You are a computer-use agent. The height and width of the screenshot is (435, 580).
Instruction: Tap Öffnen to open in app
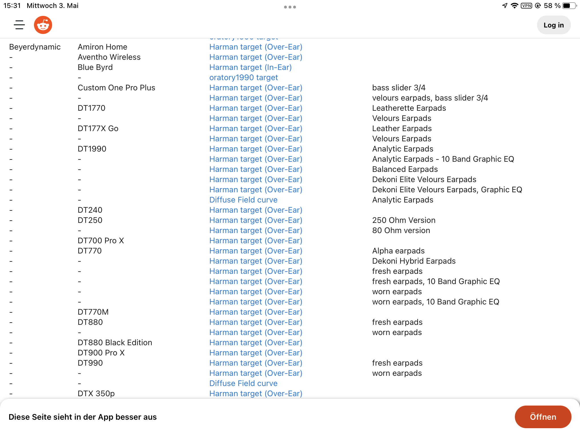point(543,417)
